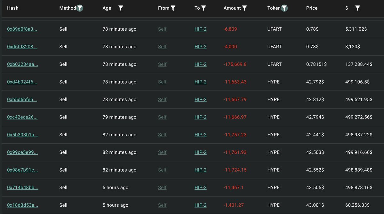Viewport: 384px width, 214px height.
Task: Open the dollar value column filter
Action: pyautogui.click(x=357, y=8)
